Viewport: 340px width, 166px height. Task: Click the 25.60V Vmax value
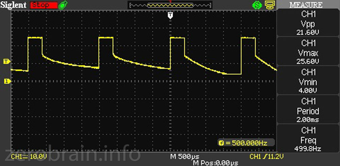point(308,62)
